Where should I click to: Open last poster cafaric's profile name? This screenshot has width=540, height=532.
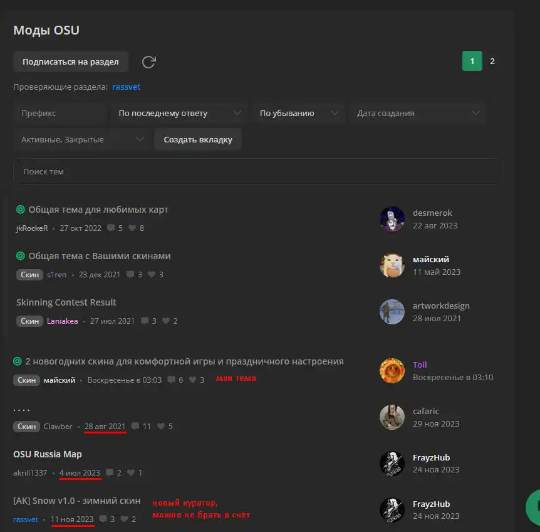point(426,411)
